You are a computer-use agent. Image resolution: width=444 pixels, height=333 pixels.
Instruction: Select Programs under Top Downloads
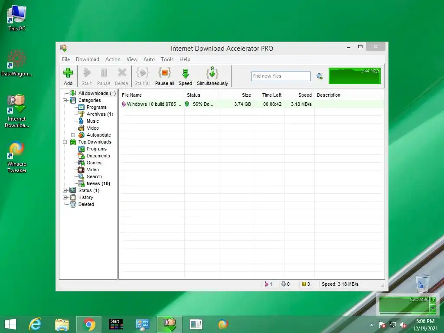pyautogui.click(x=97, y=149)
